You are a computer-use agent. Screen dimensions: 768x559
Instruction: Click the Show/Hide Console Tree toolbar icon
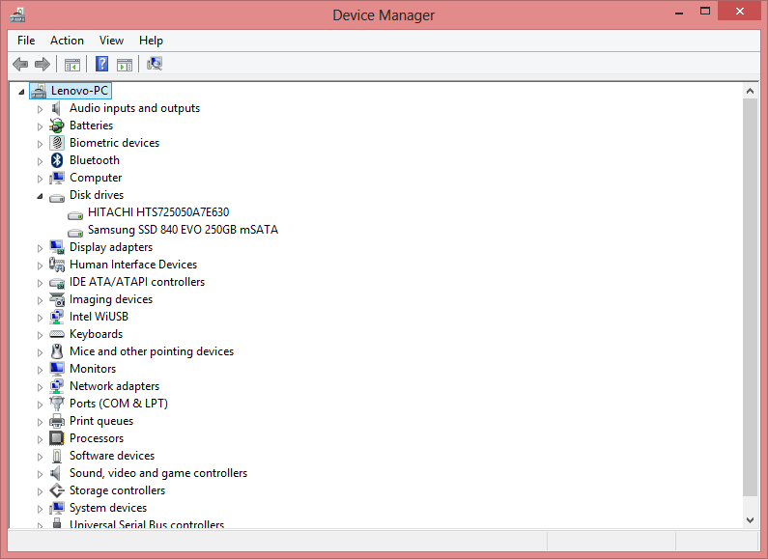tap(72, 64)
